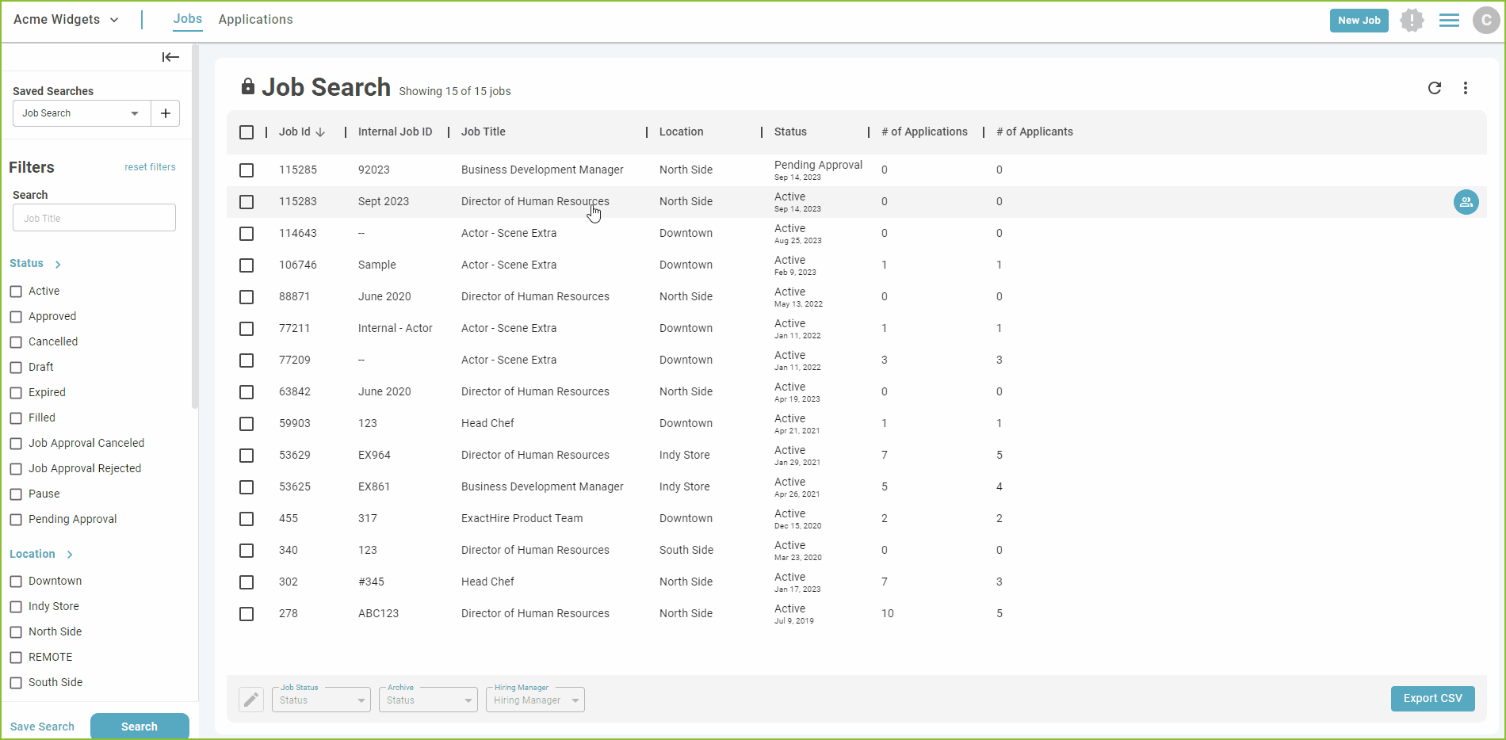The height and width of the screenshot is (740, 1506).
Task: Sort by Job Title column header
Action: (x=484, y=132)
